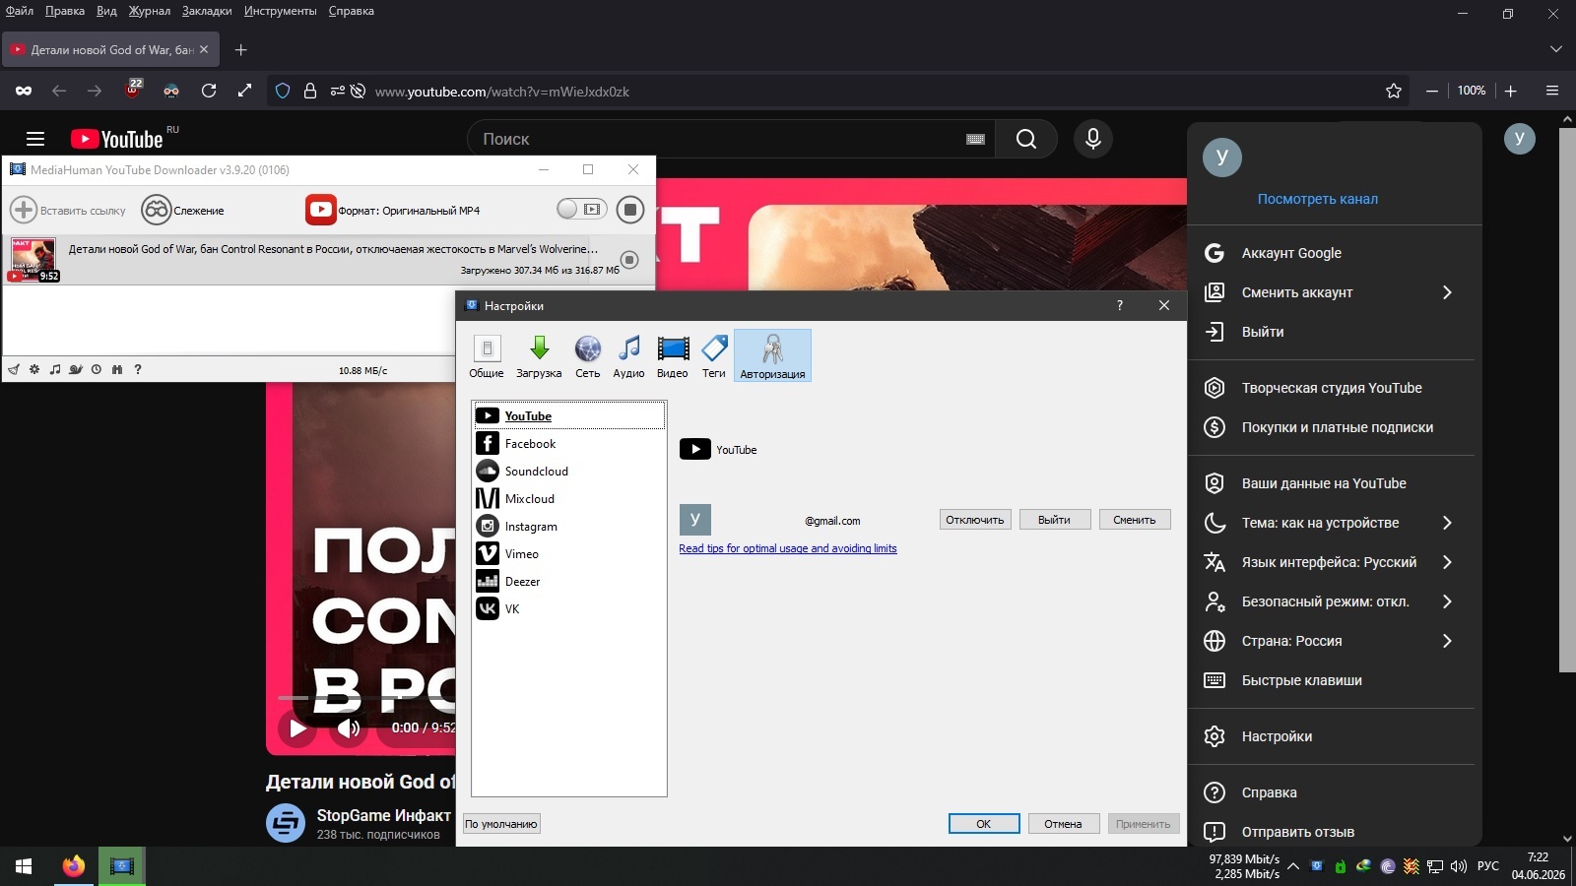Open the tips for avoiding limits link

[x=788, y=548]
